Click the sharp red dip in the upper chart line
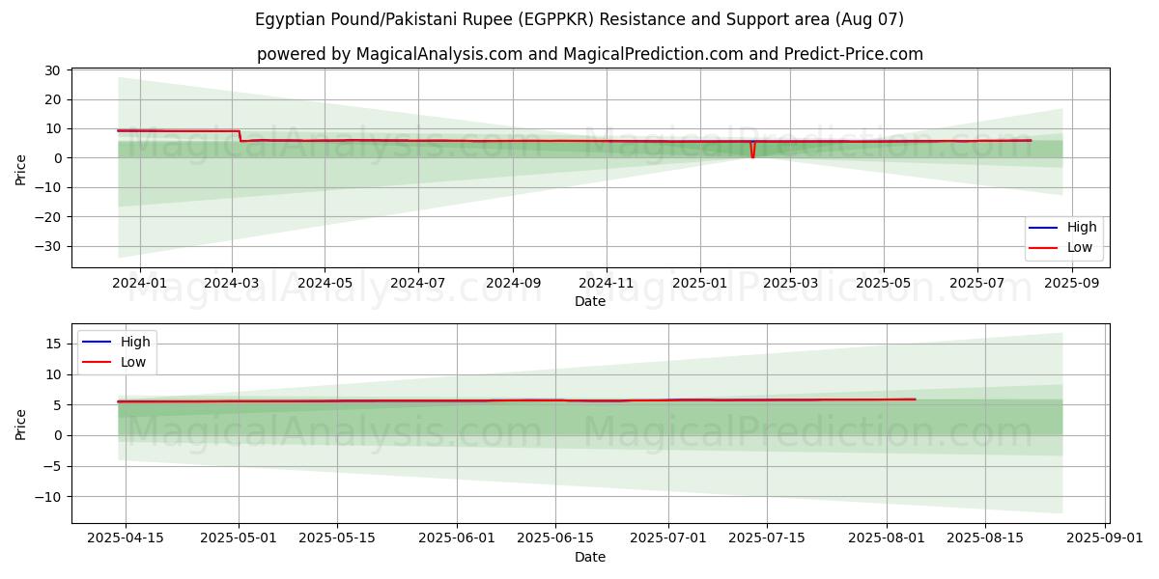1159x579 pixels. click(x=752, y=150)
